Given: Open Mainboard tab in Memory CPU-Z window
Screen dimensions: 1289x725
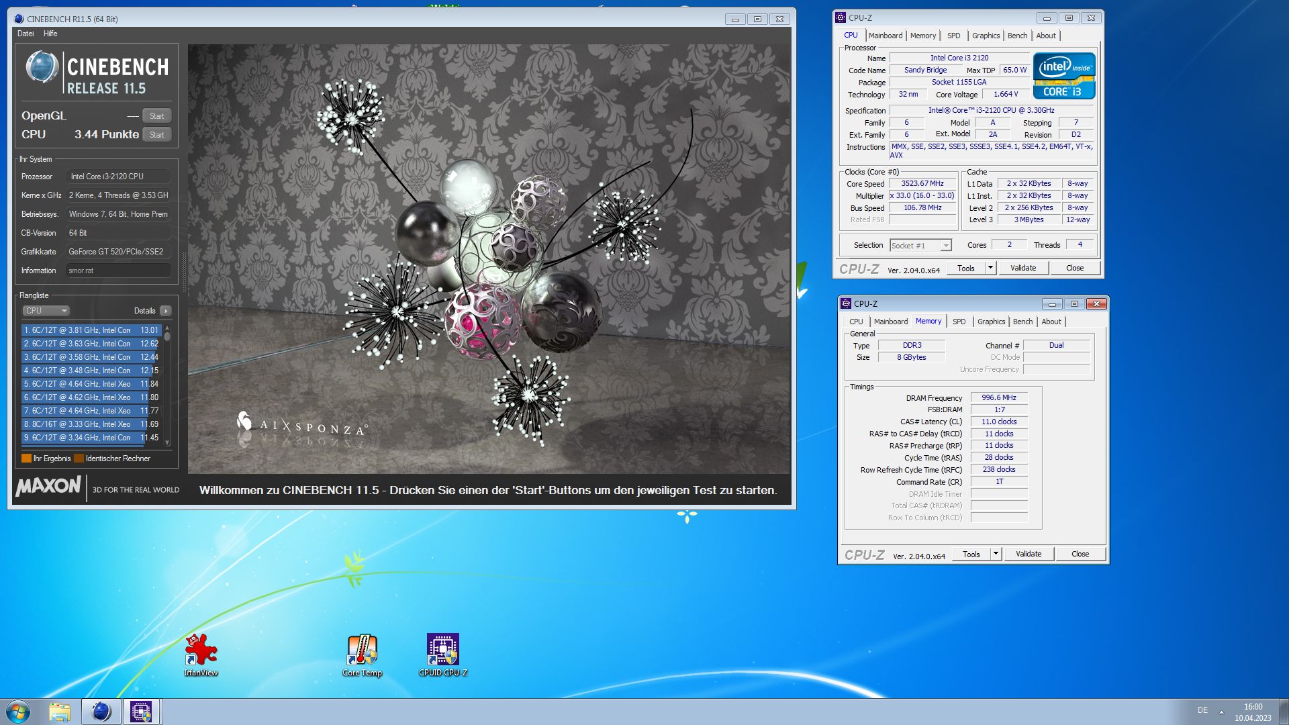Looking at the screenshot, I should [891, 322].
